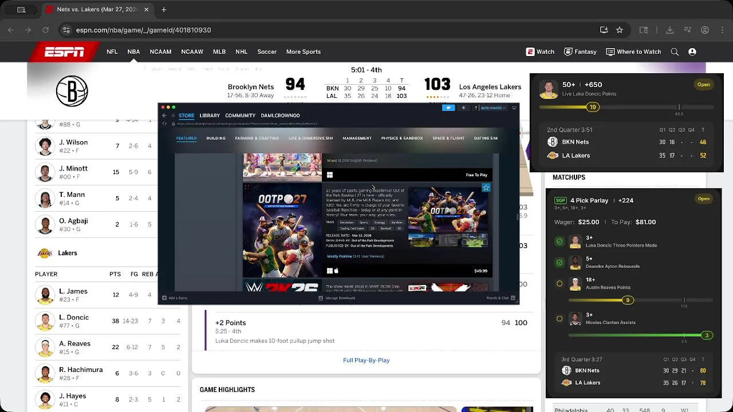This screenshot has height=412, width=733.
Task: Toggle wishlist star on OOTP 27 card
Action: (486, 188)
